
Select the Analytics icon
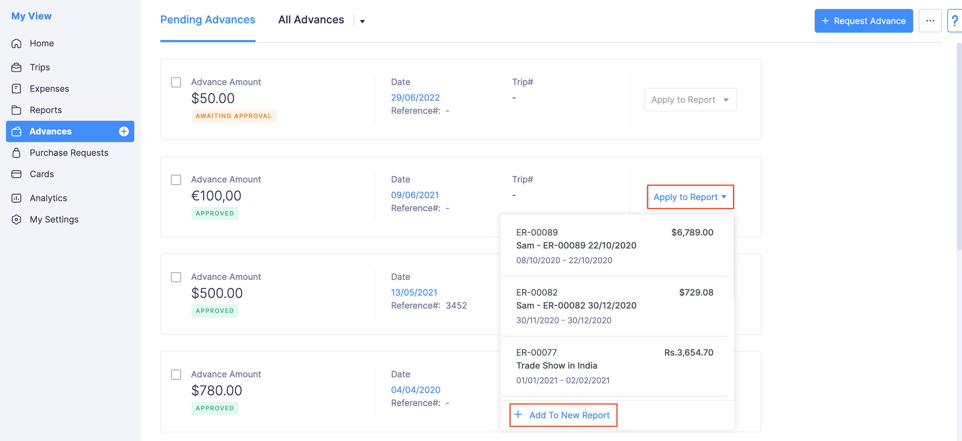pos(17,198)
